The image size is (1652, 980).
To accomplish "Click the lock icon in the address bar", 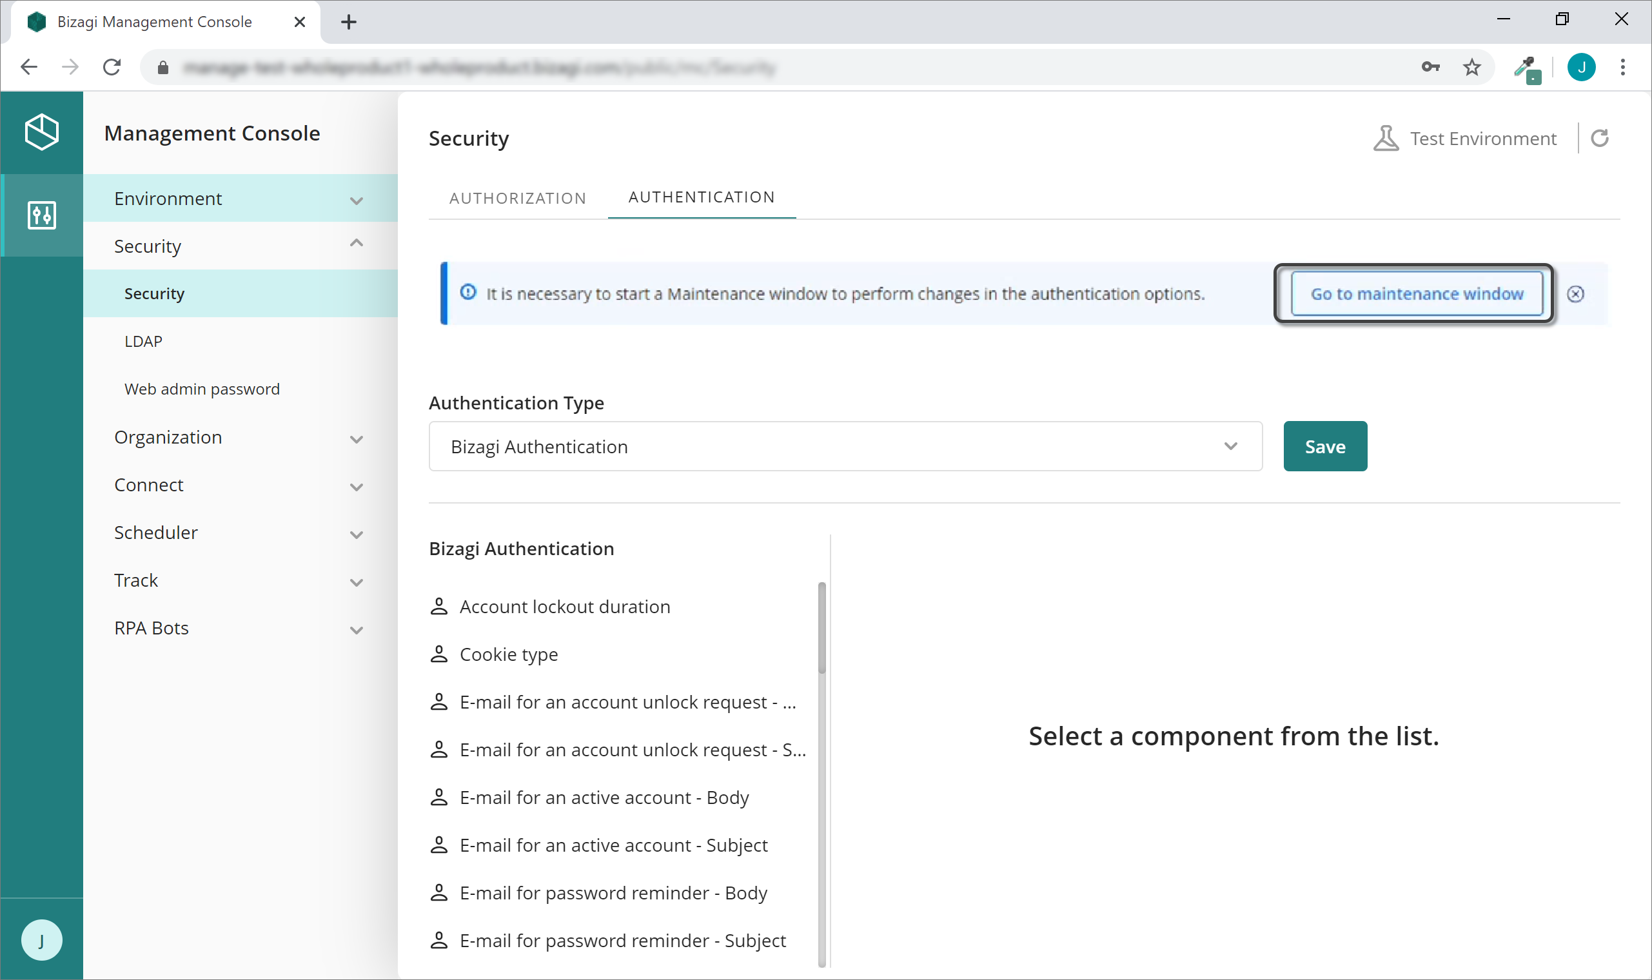I will point(163,66).
